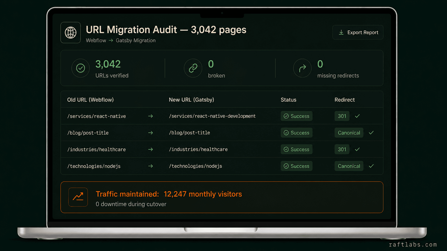Screen dimensions: 447x251
Task: Click the arrow icon in /blog/post-title row
Action: coord(151,133)
